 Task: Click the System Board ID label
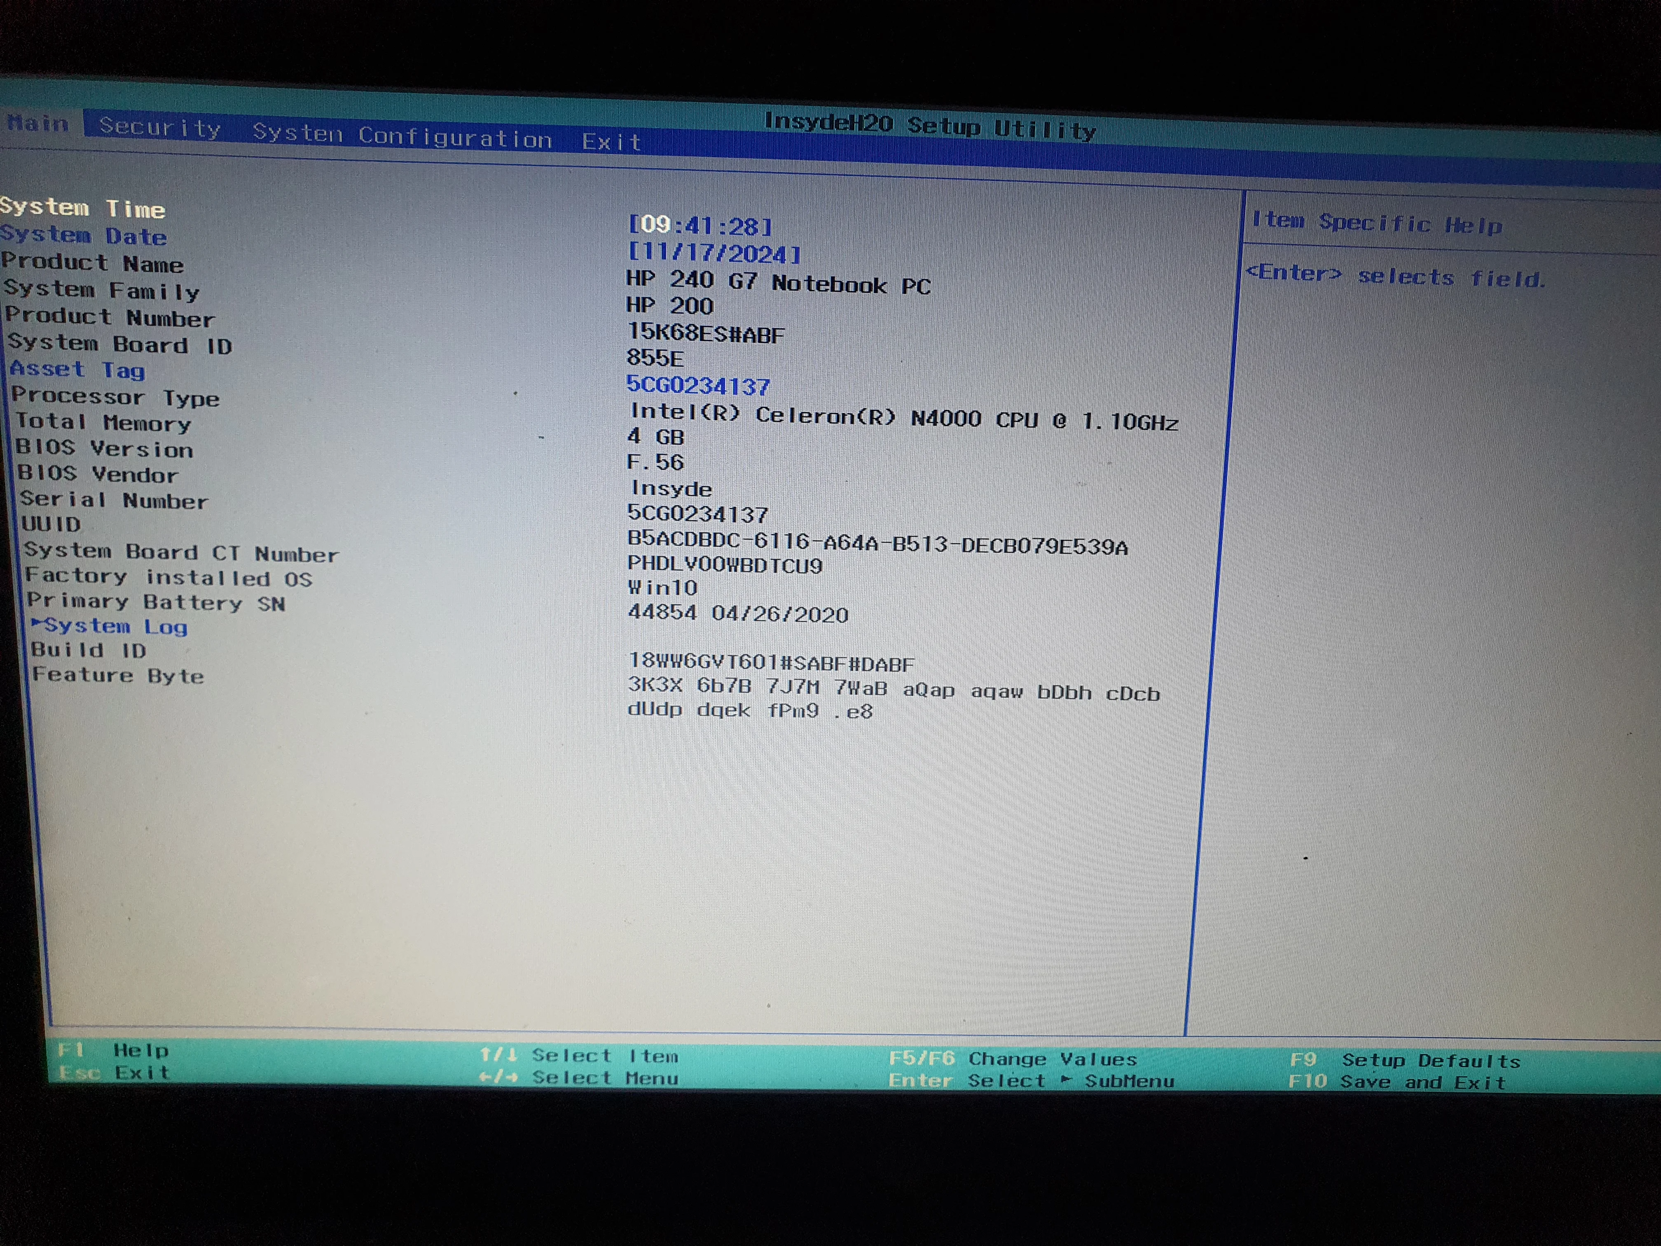[x=120, y=344]
